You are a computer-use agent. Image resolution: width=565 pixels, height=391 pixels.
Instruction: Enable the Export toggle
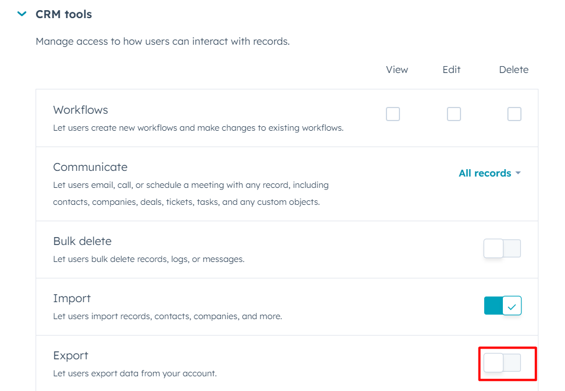point(502,363)
